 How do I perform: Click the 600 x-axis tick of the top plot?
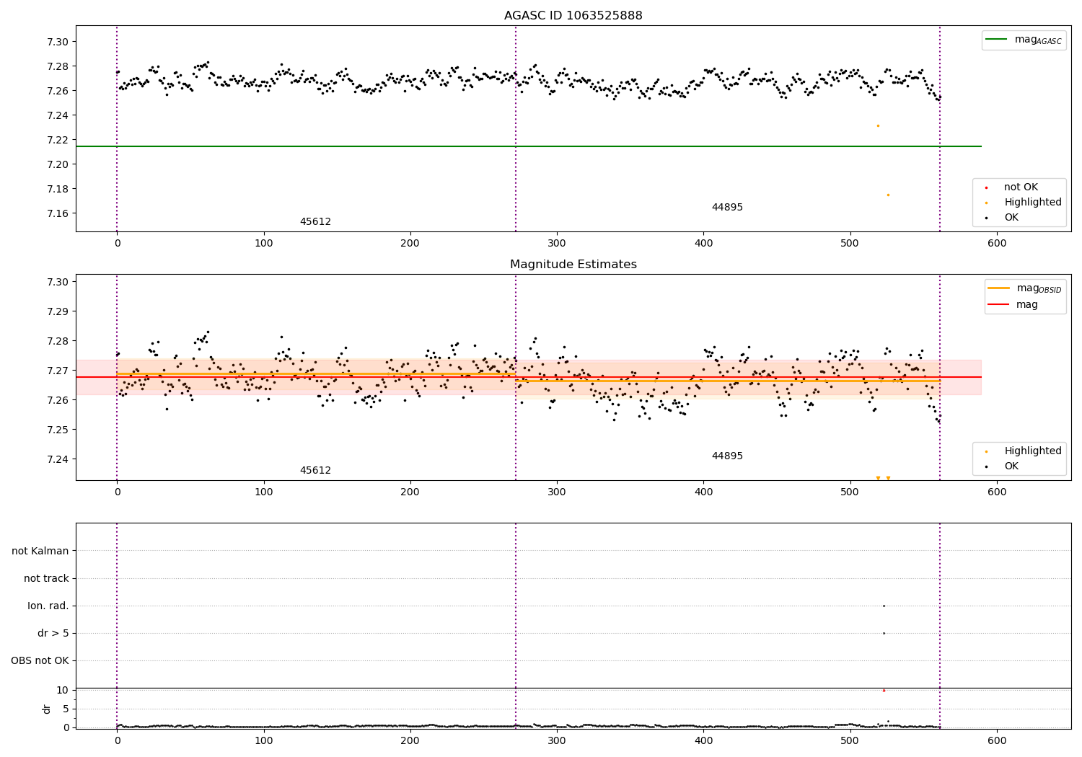coord(997,244)
